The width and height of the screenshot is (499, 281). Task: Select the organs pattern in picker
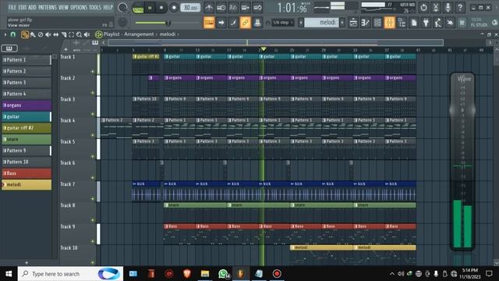click(x=27, y=105)
